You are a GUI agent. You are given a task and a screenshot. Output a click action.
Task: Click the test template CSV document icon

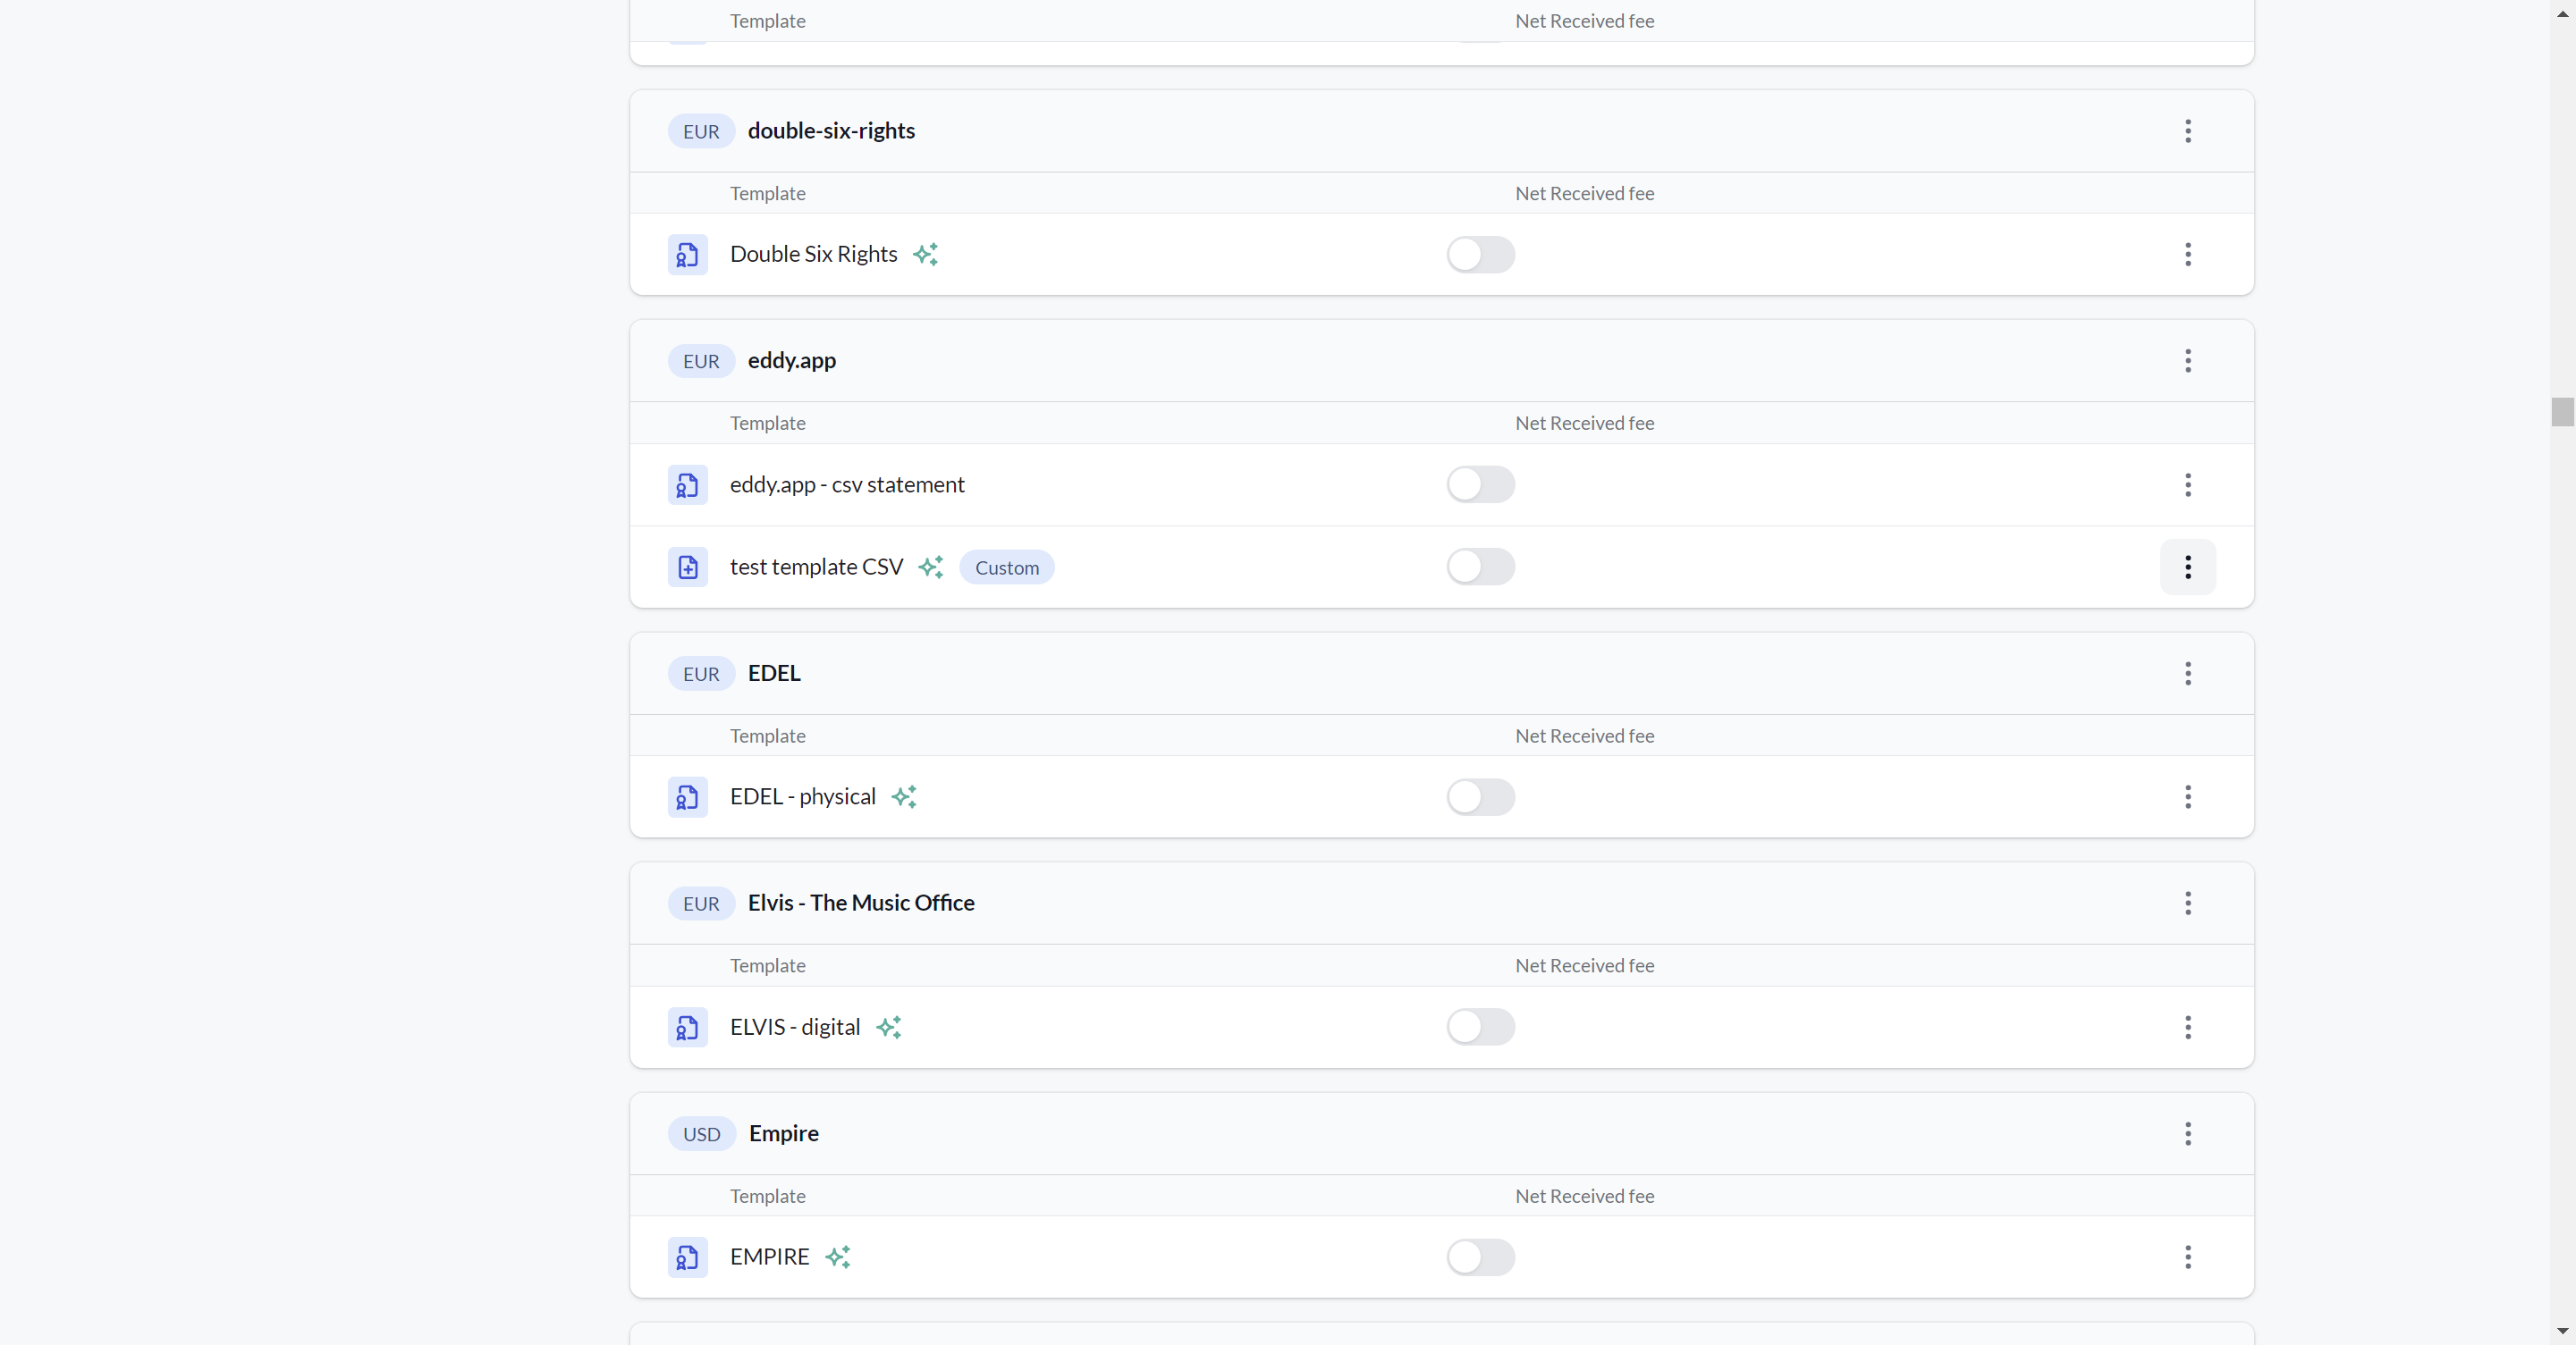(688, 565)
